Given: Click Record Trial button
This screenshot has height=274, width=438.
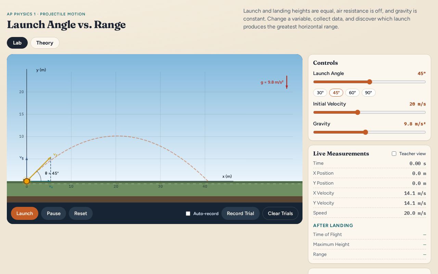Looking at the screenshot, I should (x=241, y=213).
